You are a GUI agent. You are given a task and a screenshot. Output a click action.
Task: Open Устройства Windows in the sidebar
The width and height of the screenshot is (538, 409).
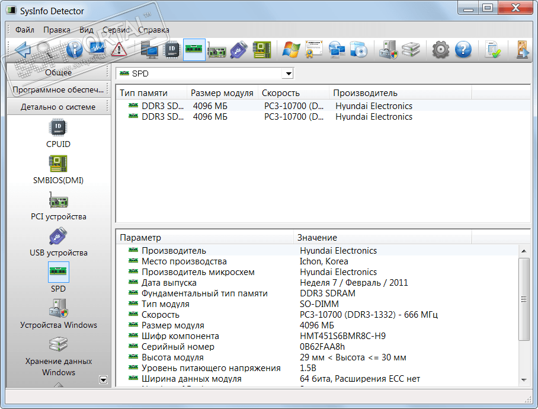[x=58, y=309]
